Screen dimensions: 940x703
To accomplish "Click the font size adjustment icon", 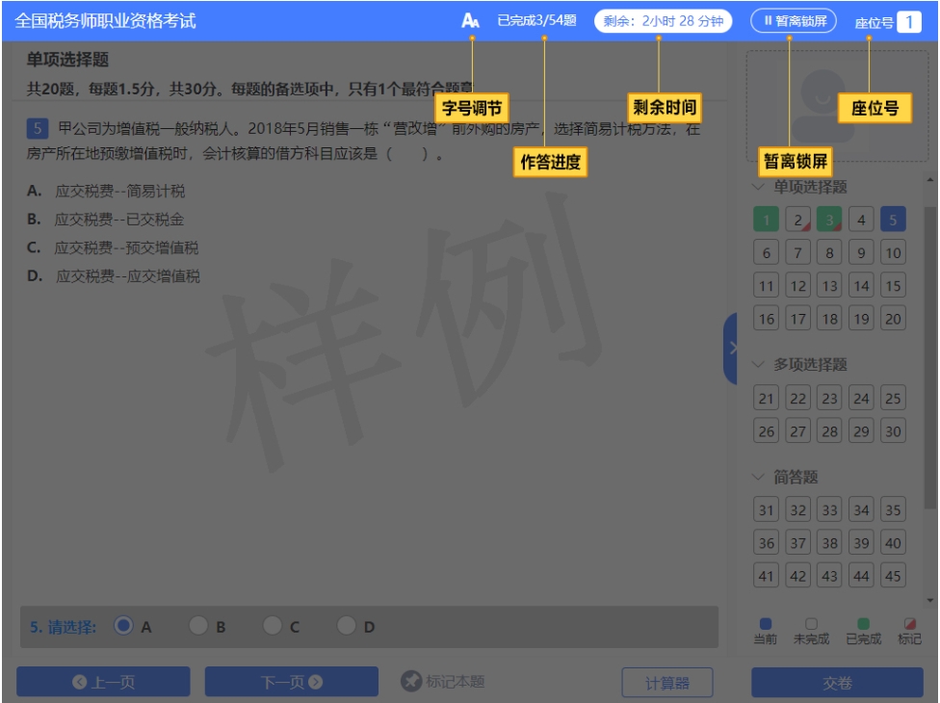I will tap(470, 20).
